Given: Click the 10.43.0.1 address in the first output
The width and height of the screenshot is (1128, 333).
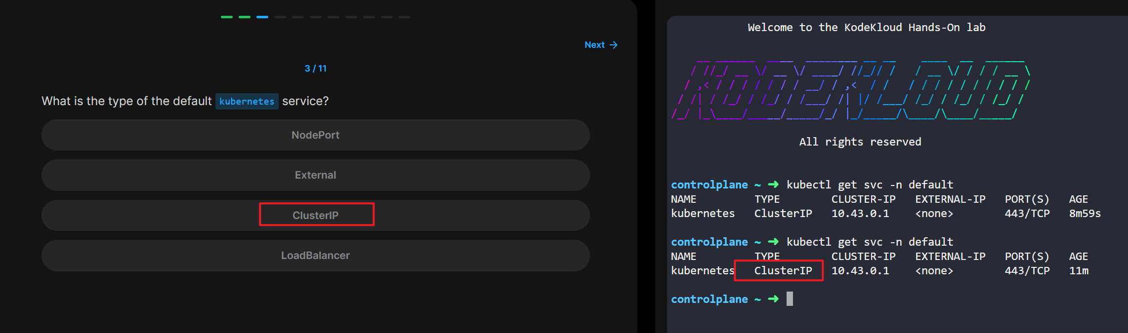Looking at the screenshot, I should [860, 214].
